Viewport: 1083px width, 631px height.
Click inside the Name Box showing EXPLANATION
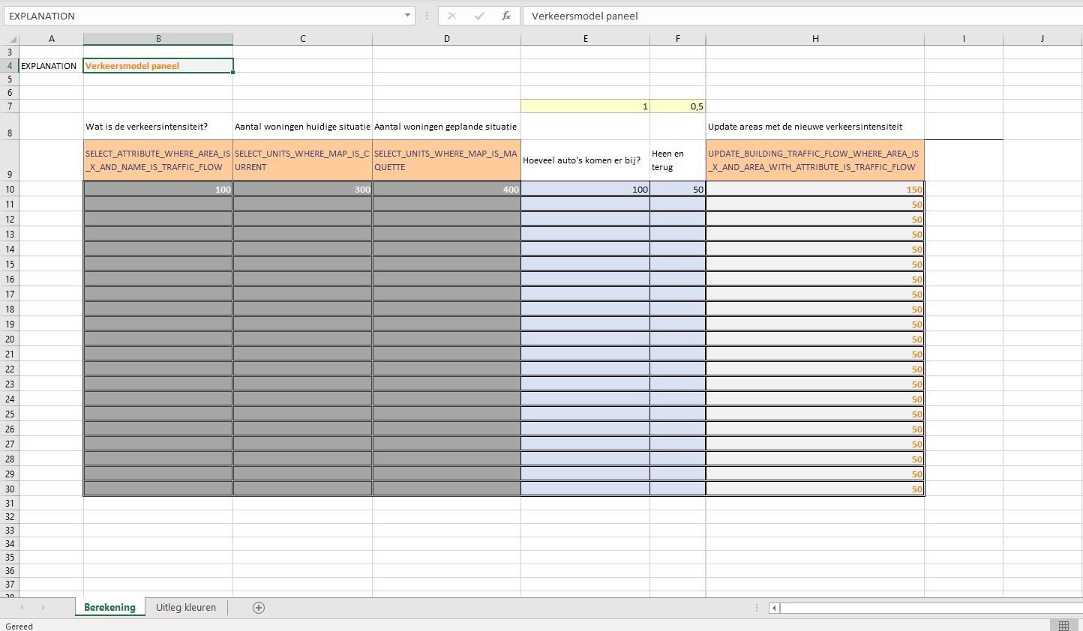coord(202,16)
